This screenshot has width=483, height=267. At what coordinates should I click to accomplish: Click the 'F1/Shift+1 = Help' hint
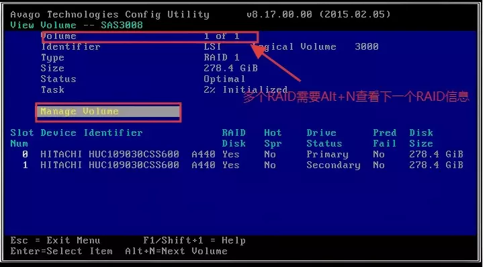pyautogui.click(x=194, y=241)
